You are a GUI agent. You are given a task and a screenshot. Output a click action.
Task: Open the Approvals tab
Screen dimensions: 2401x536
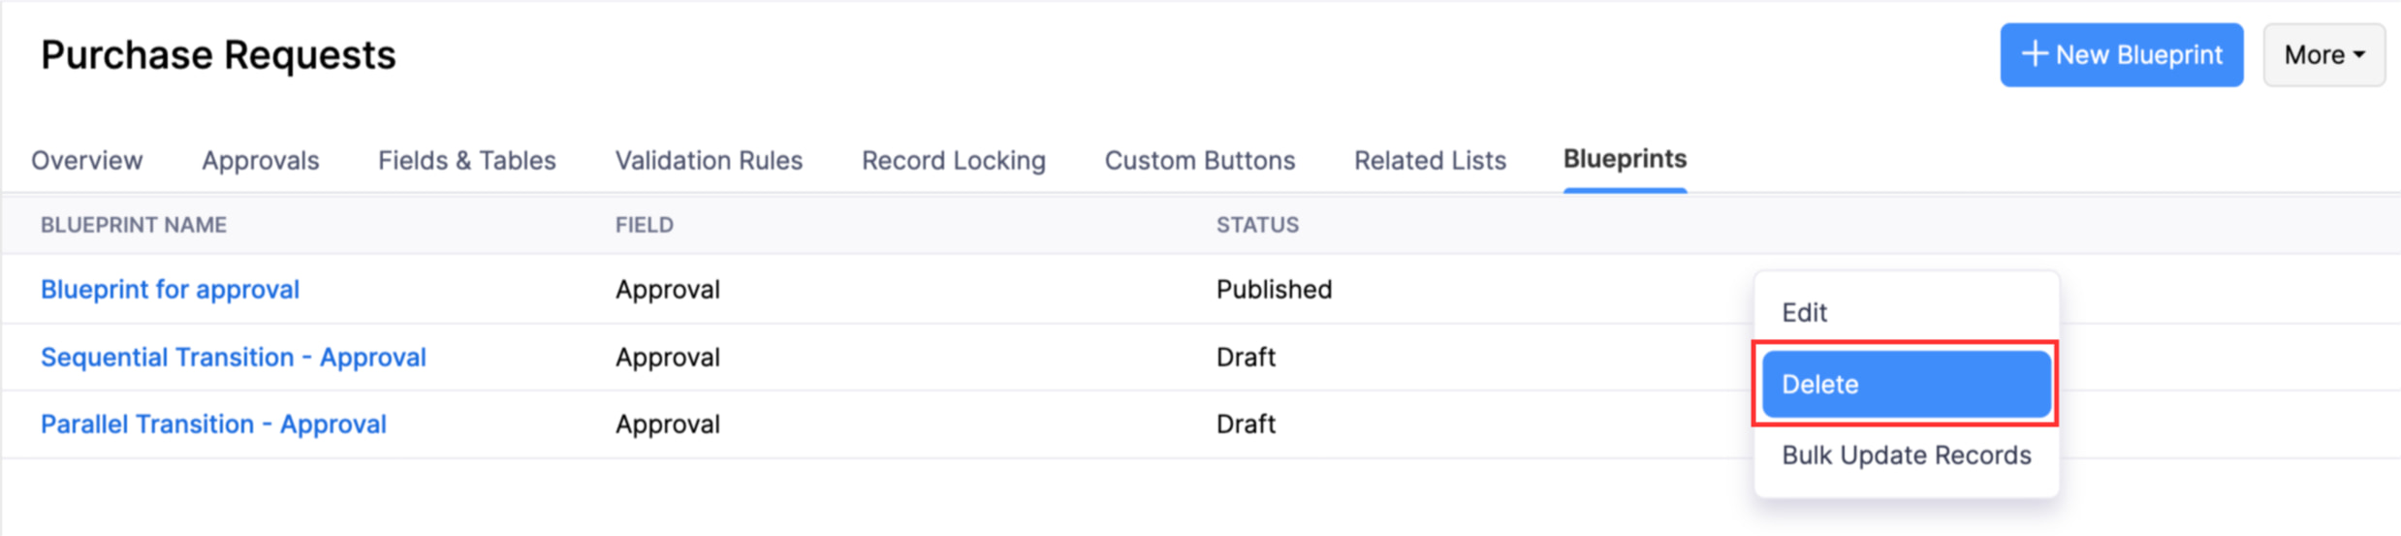pos(260,160)
